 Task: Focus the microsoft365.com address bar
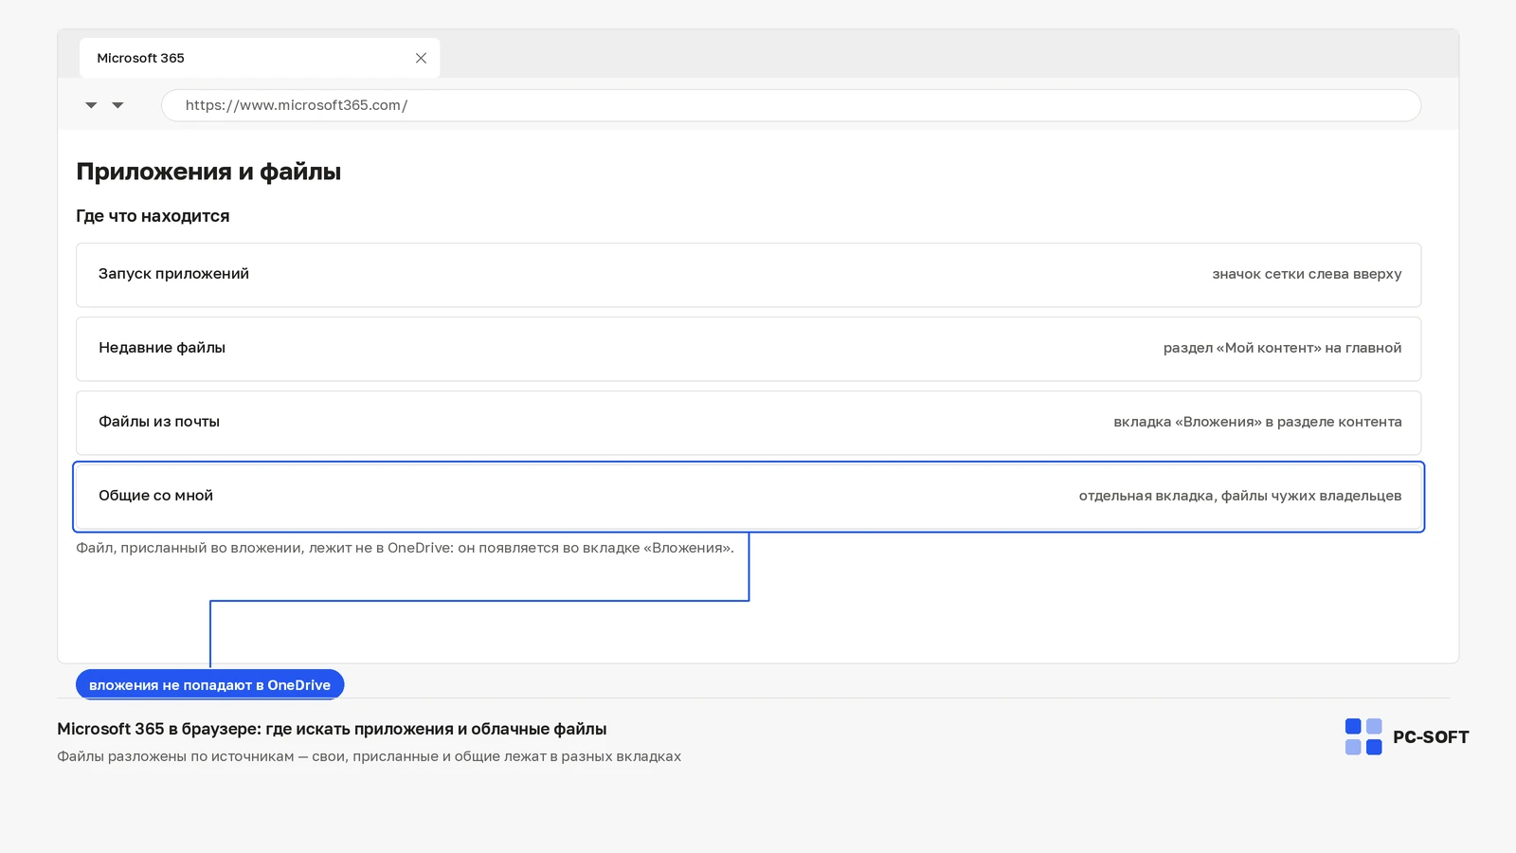(791, 105)
